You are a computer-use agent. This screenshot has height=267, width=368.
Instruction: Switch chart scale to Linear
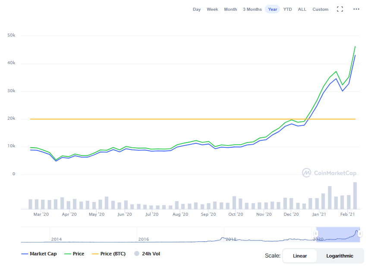pos(300,256)
